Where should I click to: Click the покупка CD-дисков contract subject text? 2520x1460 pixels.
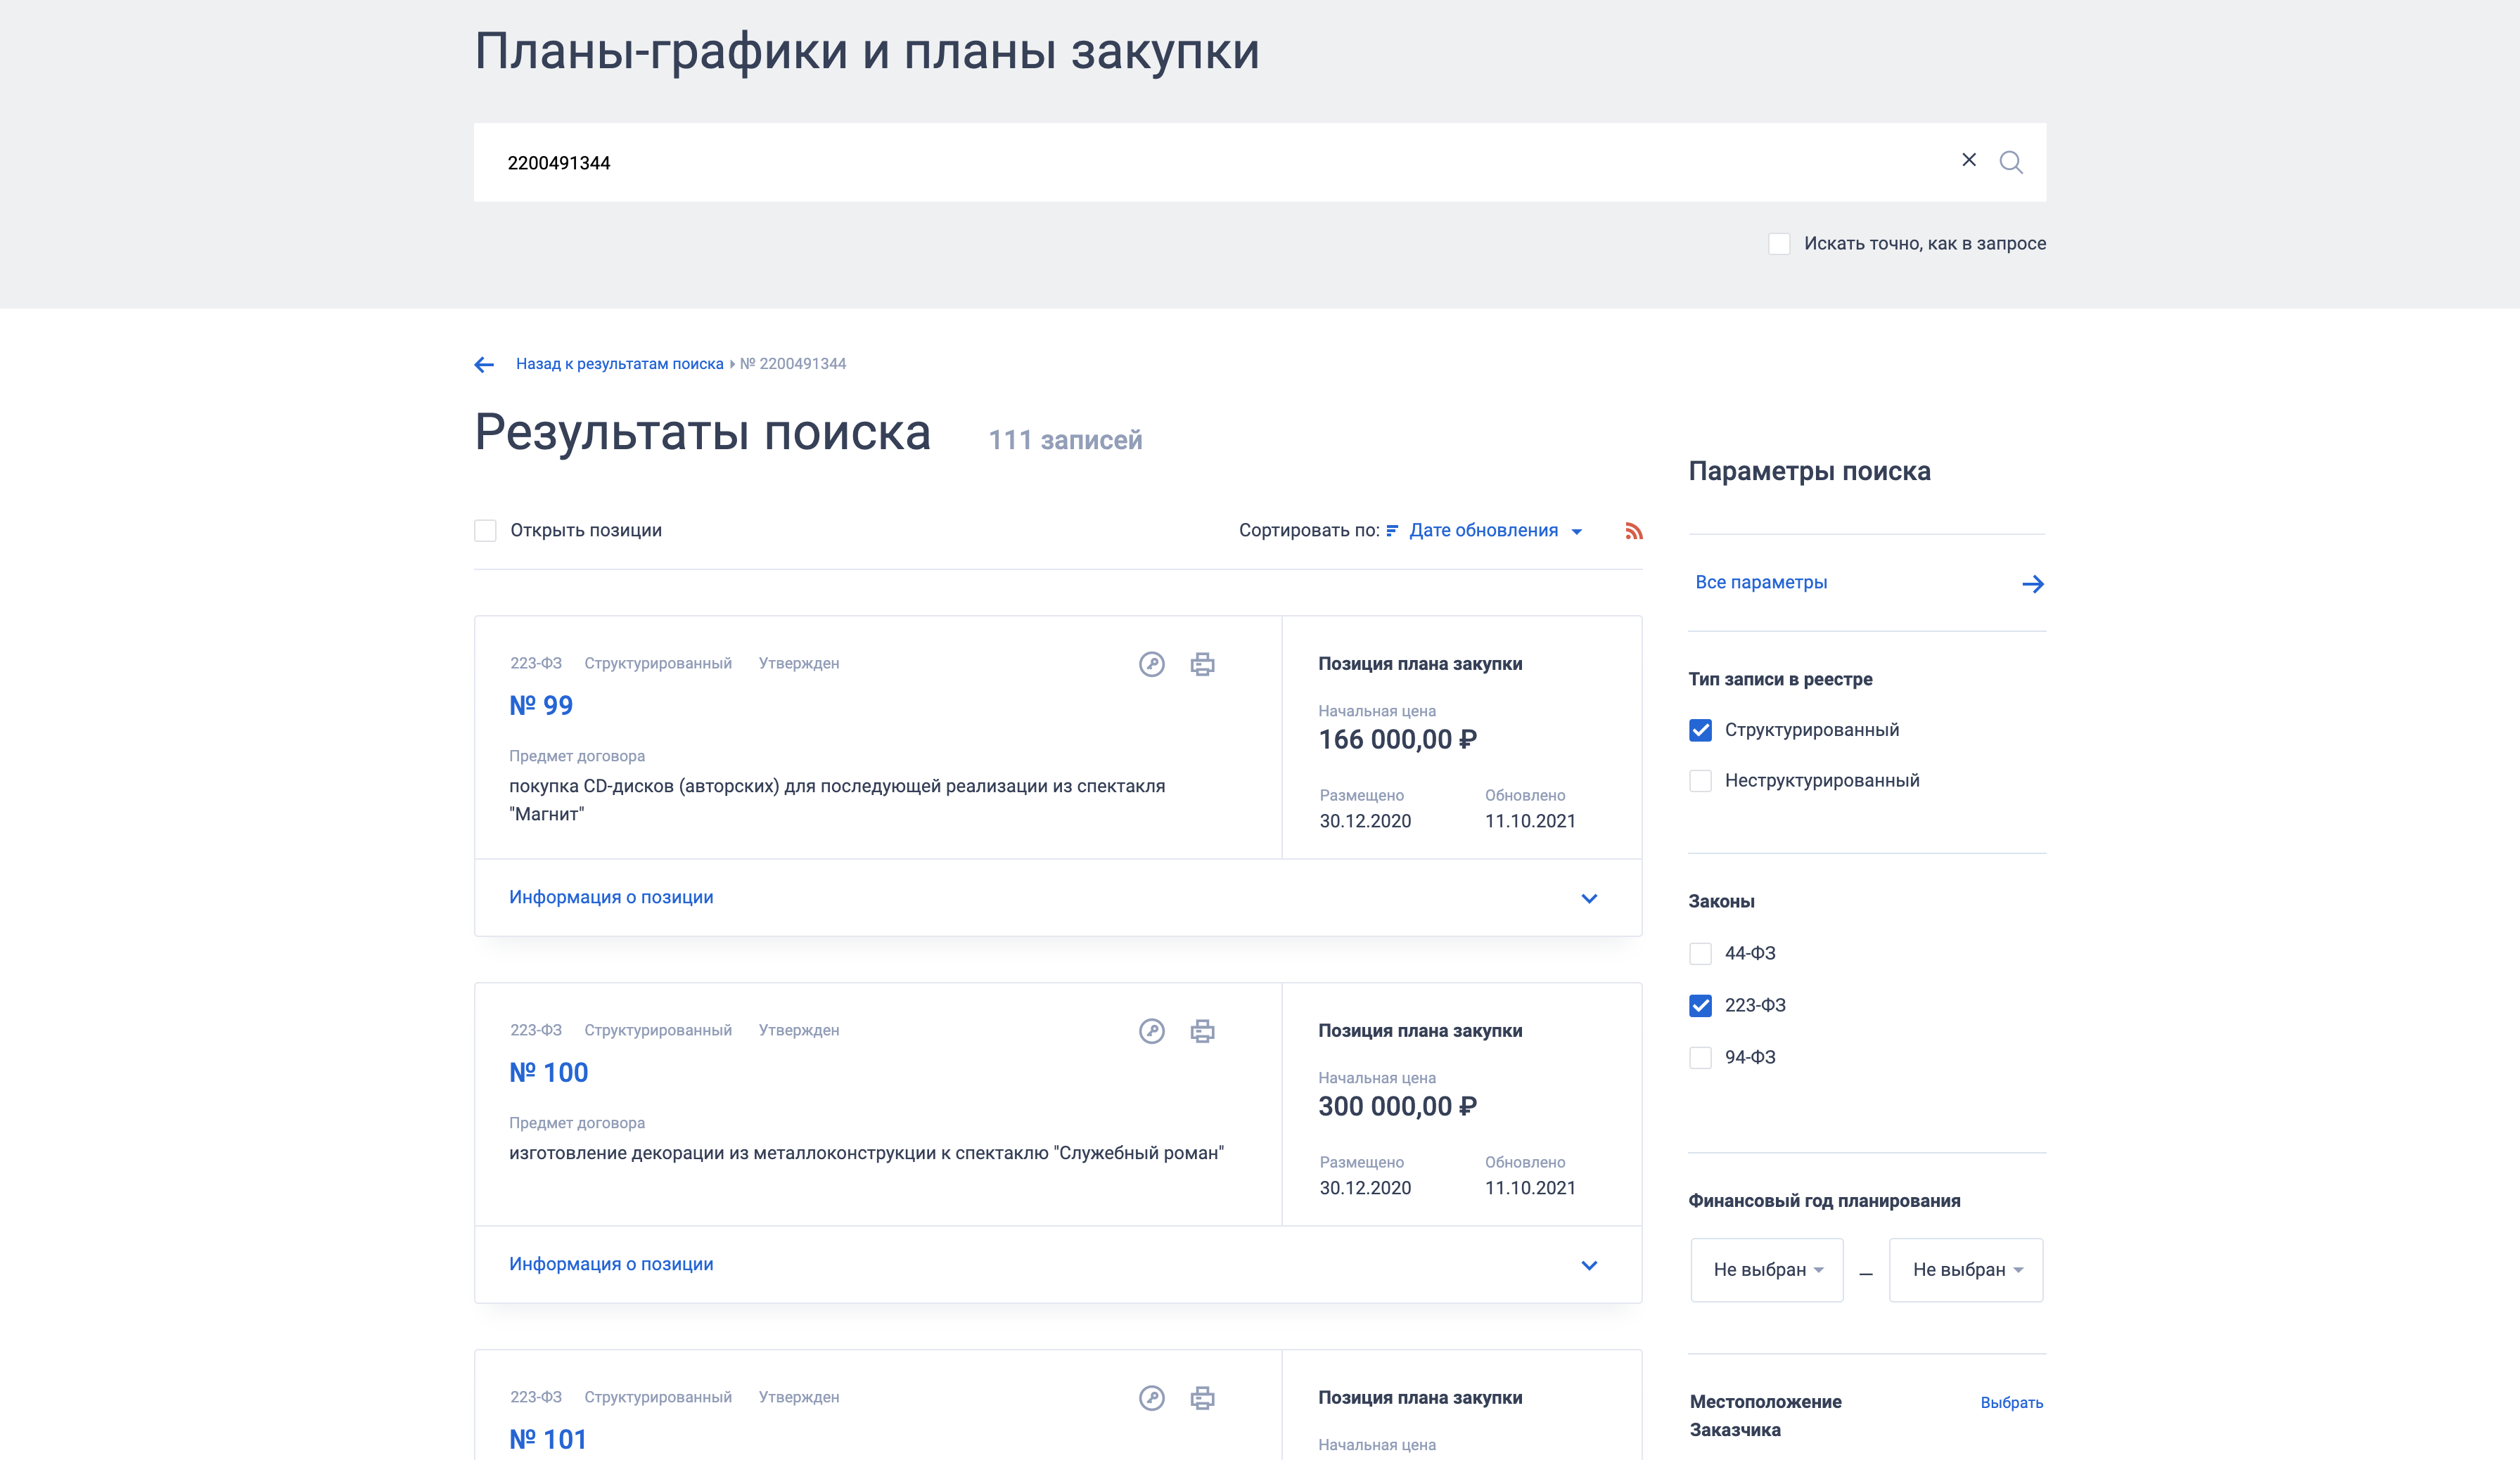[x=837, y=801]
